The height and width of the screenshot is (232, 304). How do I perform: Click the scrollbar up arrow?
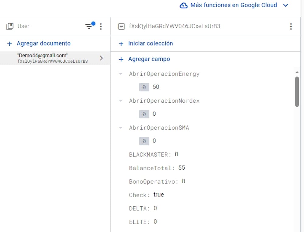pos(297,72)
